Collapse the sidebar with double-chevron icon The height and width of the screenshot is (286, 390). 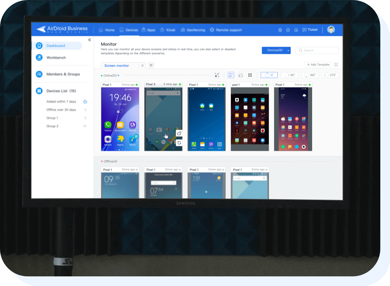click(x=90, y=40)
